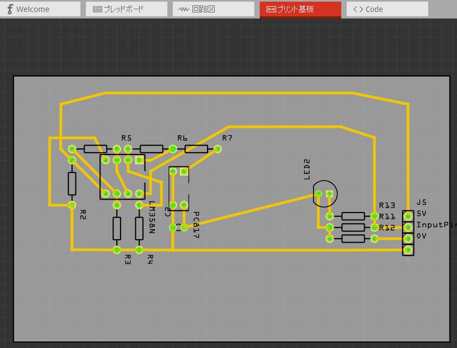
Task: Select the vertical resistor R4
Action: 139,228
